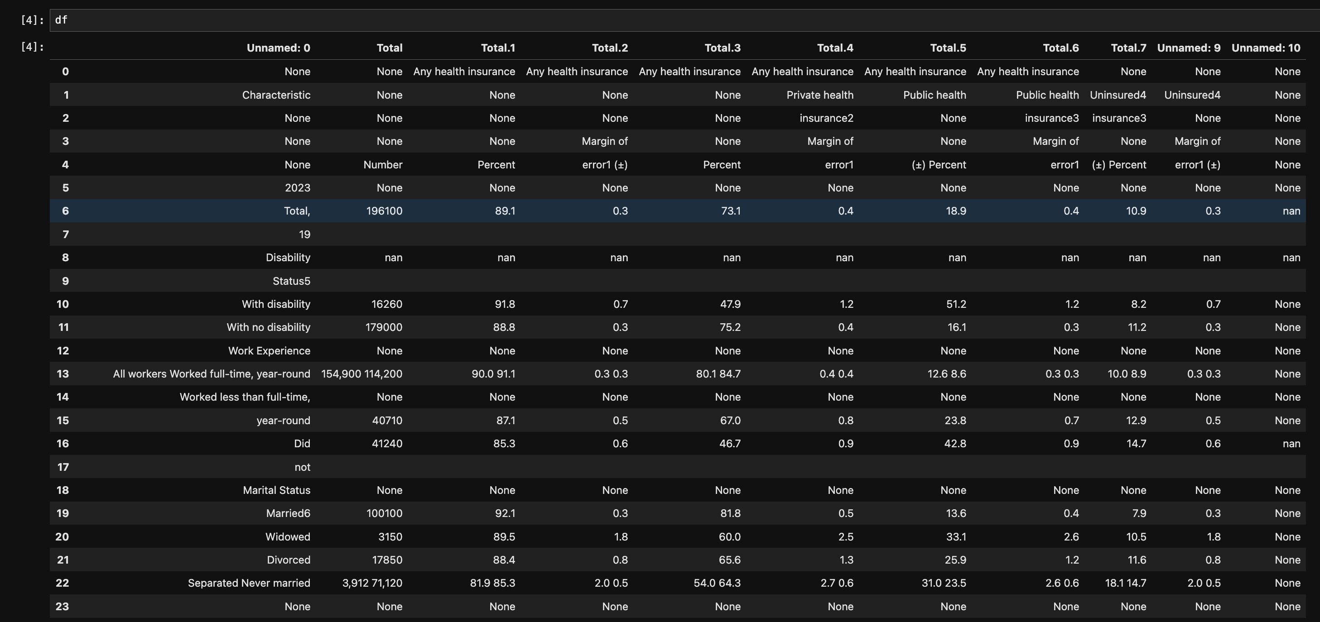Image resolution: width=1320 pixels, height=622 pixels.
Task: Click the Marital Status row label
Action: tap(277, 490)
